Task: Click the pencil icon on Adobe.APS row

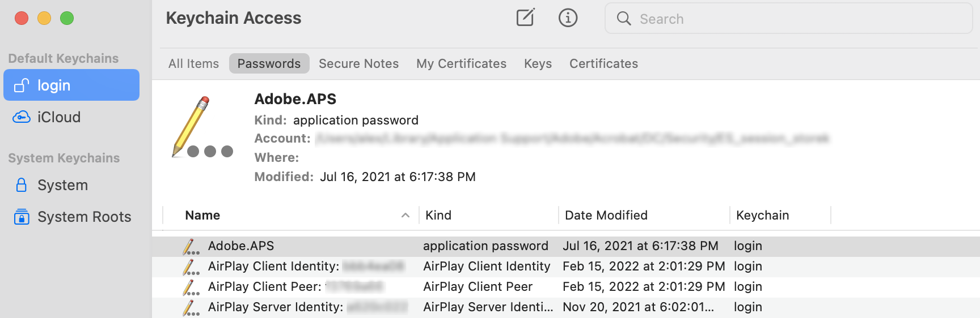Action: [x=191, y=246]
